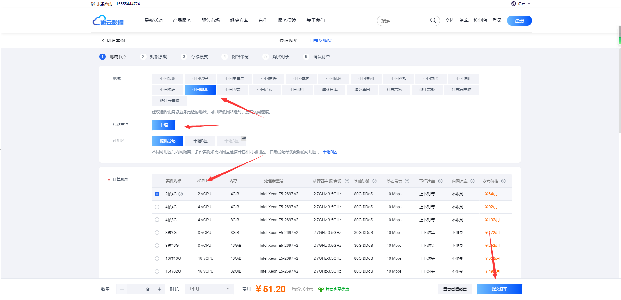Choose 随机分配 availability zone
Screen dimensions: 621x300
click(x=168, y=141)
